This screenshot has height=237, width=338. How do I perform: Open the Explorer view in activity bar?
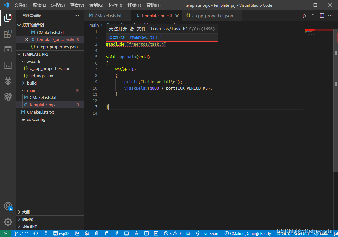click(x=8, y=18)
